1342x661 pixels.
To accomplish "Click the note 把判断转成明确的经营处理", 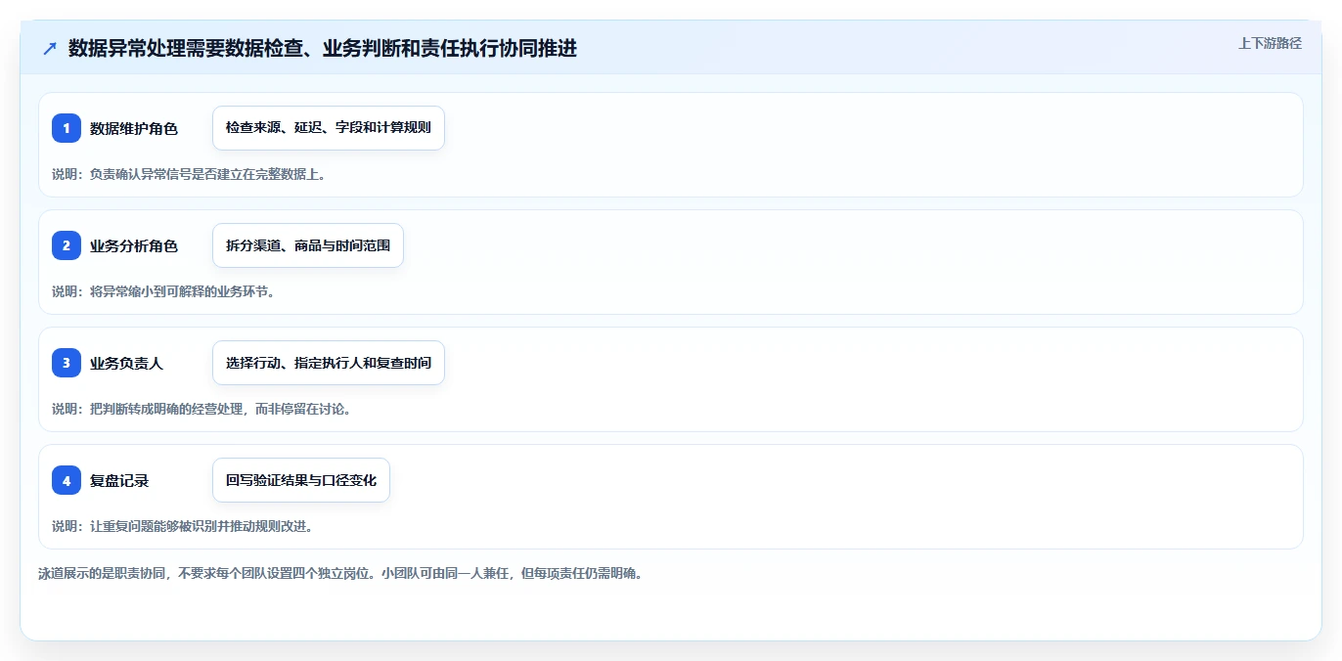I will [x=201, y=409].
